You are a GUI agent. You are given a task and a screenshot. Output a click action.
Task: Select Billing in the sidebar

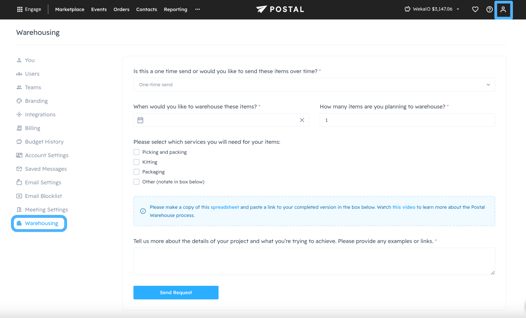click(32, 128)
